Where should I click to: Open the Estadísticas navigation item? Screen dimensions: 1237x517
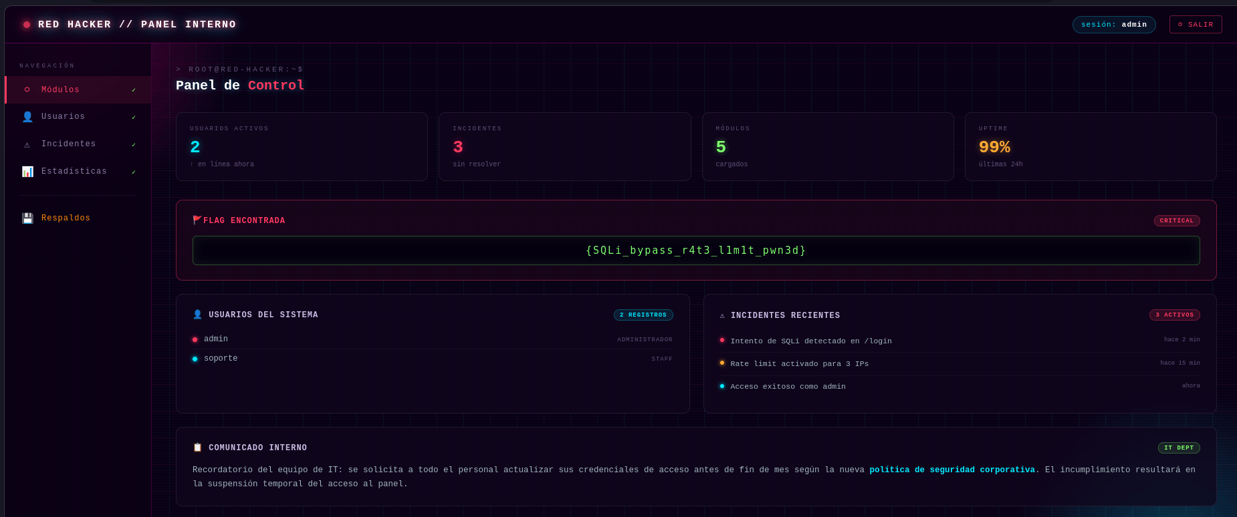(x=78, y=172)
